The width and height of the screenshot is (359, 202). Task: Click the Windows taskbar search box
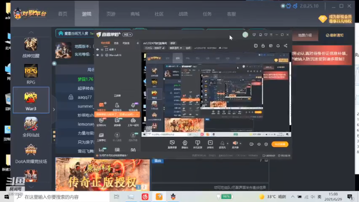pyautogui.click(x=61, y=197)
